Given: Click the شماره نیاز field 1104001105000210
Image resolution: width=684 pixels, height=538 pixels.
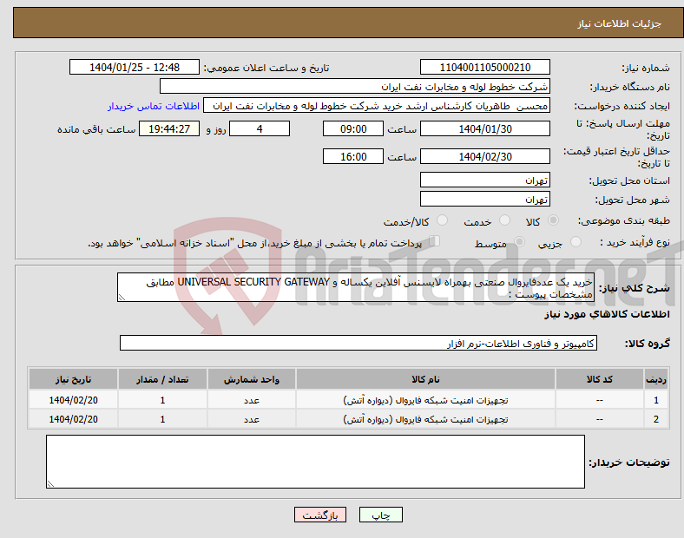Looking at the screenshot, I should point(484,67).
